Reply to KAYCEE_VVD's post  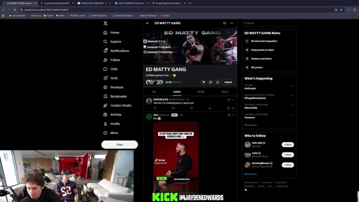(x=155, y=108)
